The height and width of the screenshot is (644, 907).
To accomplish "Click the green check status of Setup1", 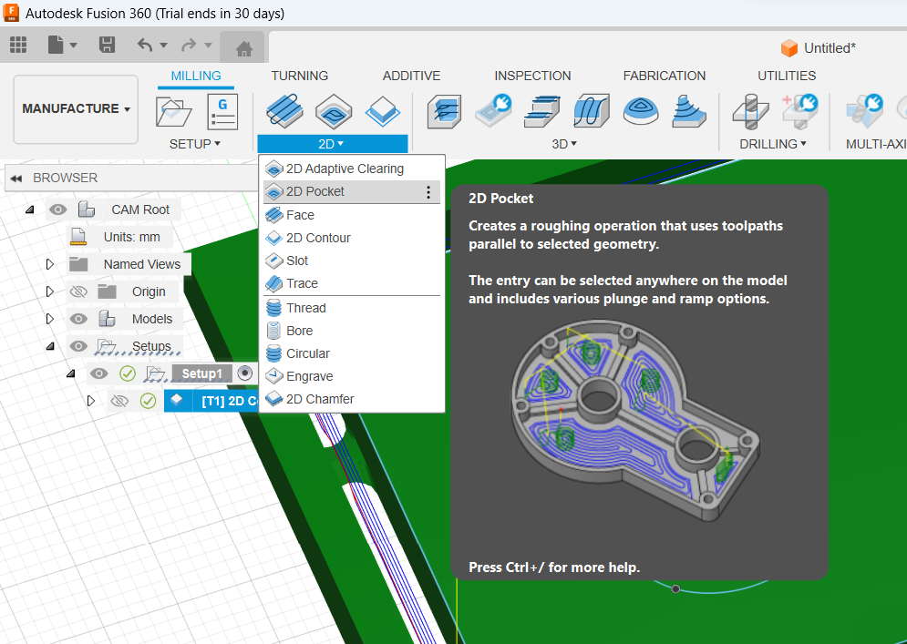I will coord(128,373).
